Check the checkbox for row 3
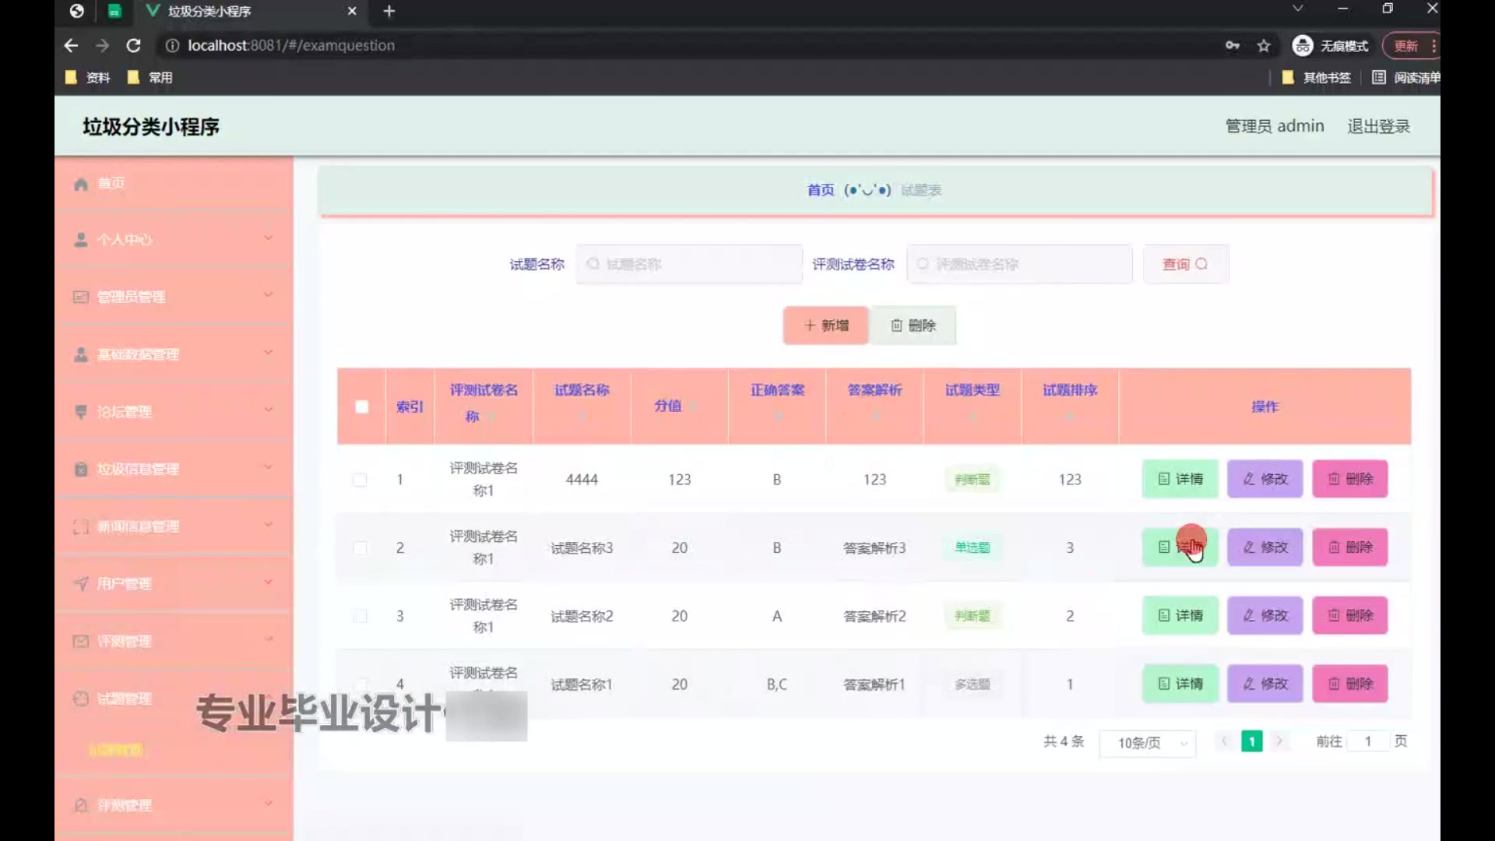 point(360,616)
